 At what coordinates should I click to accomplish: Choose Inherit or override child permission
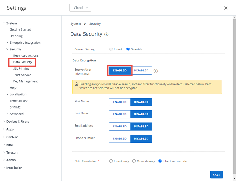coord(160,161)
